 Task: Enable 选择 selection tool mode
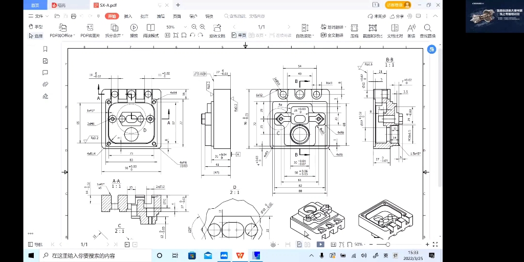click(x=36, y=36)
